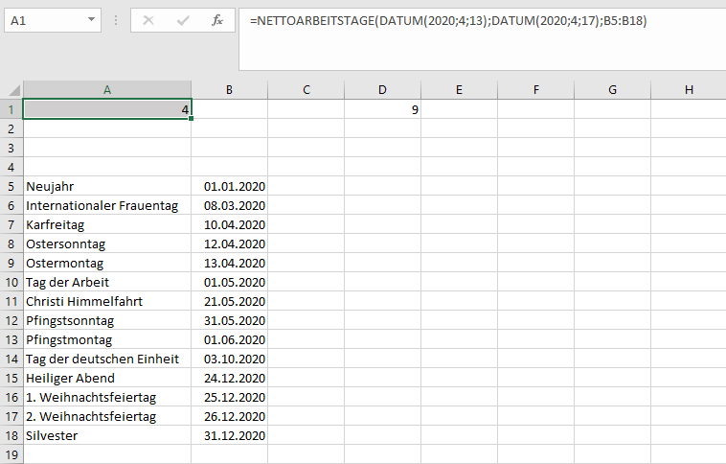Select column D header
Viewport: 726px width, 464px height.
(x=382, y=89)
